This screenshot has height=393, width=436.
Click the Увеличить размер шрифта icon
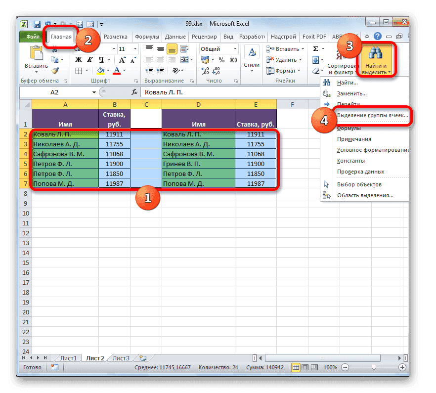[x=122, y=59]
